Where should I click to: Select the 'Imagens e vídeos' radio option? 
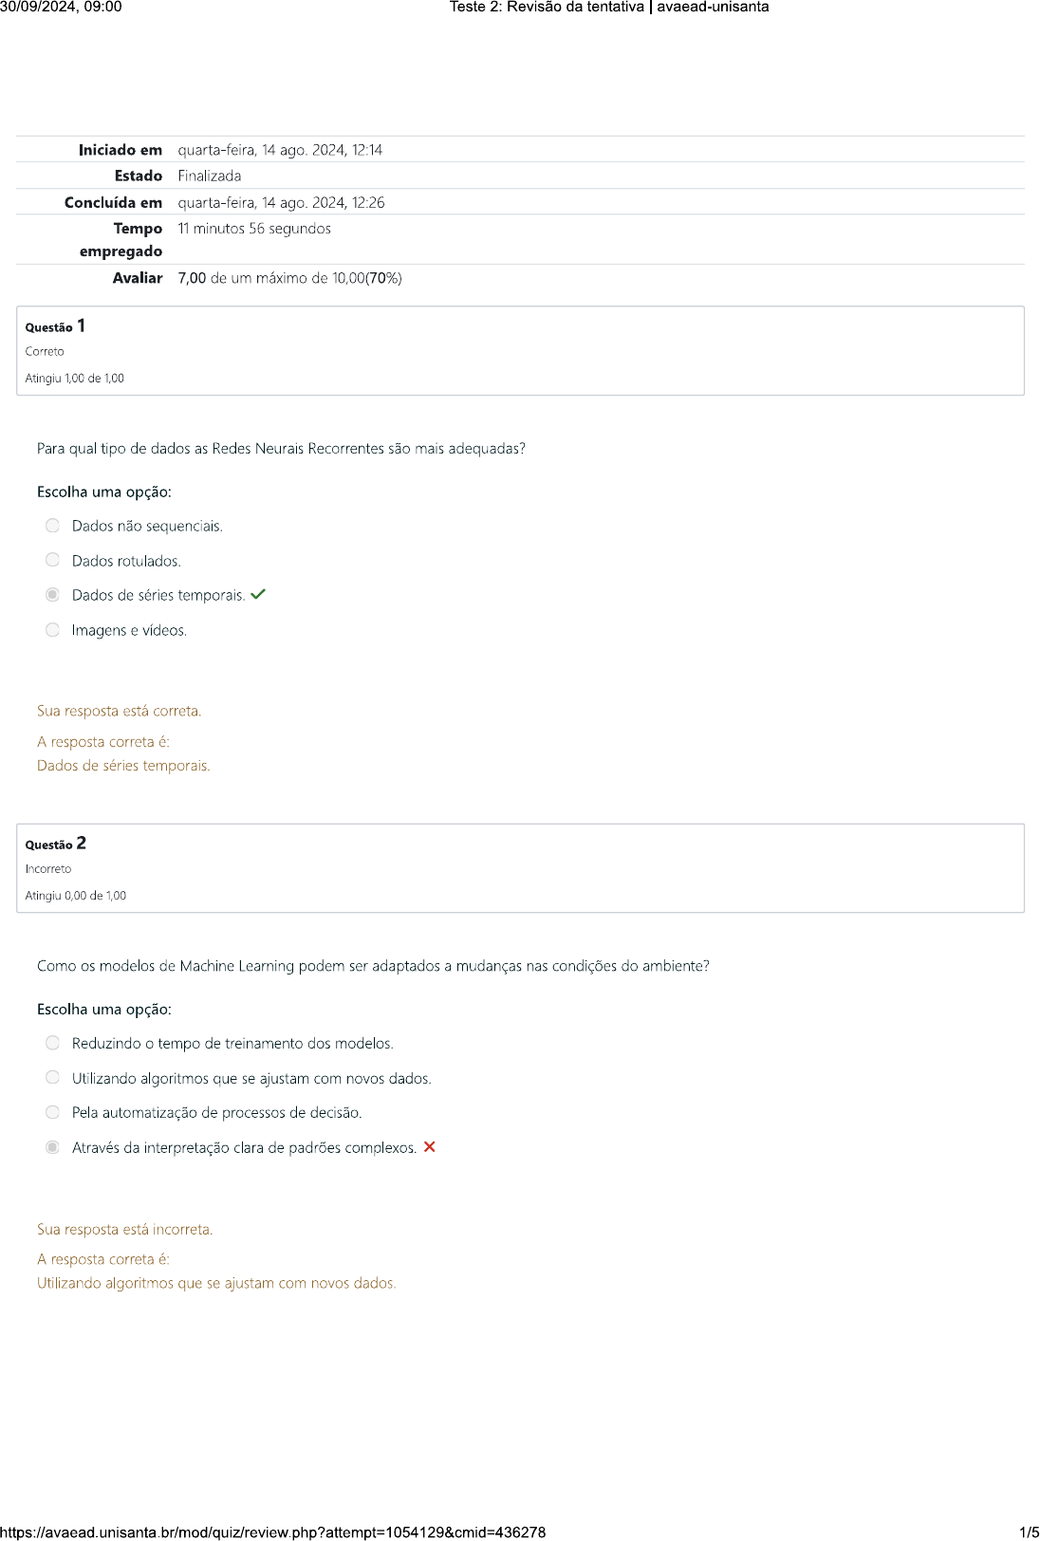tap(53, 630)
